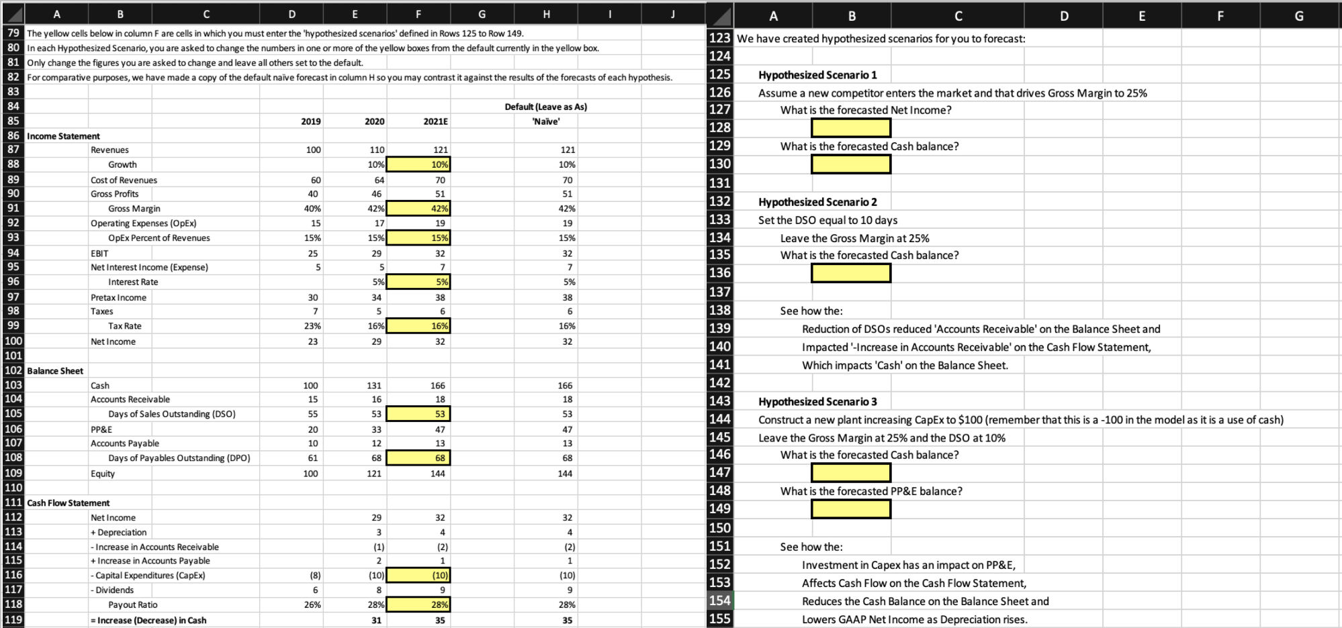Viewport: 1342px width, 628px height.
Task: Select the yellow 2021E Gross Margin input cell
Action: click(x=418, y=209)
